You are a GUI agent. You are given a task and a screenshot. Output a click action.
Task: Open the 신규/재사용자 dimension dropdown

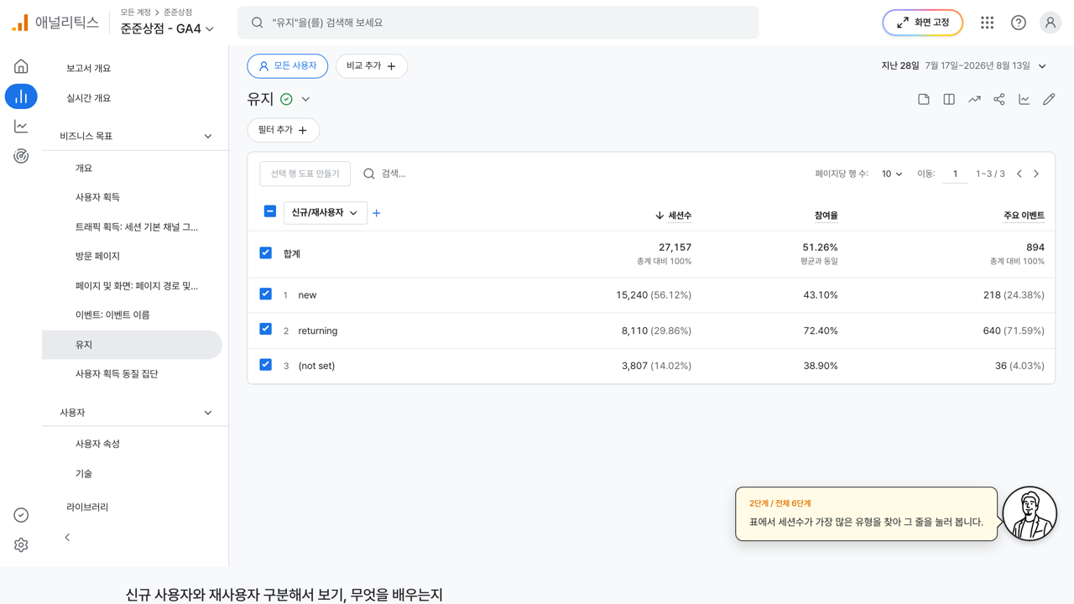325,213
